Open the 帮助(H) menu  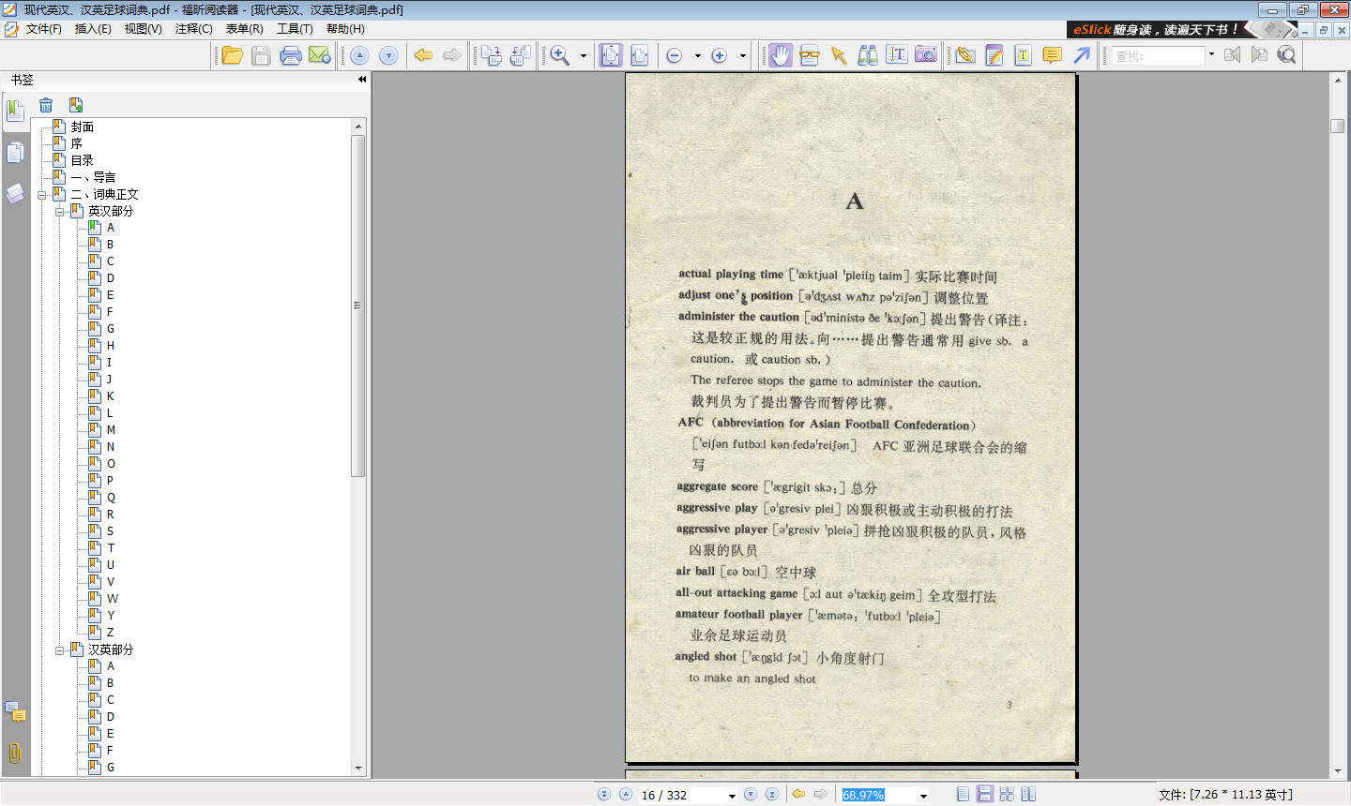click(345, 29)
